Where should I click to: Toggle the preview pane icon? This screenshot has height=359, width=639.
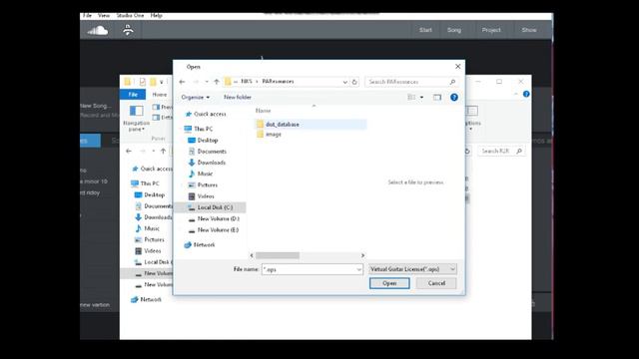click(437, 98)
